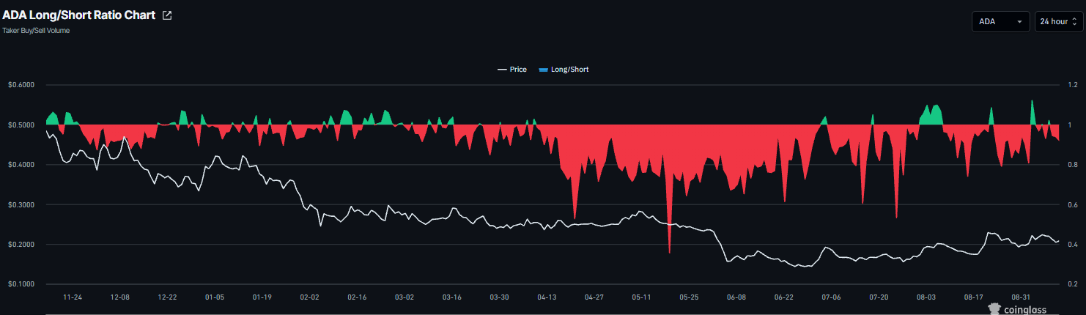Click the 0.8 ratio axis label

tap(1071, 165)
